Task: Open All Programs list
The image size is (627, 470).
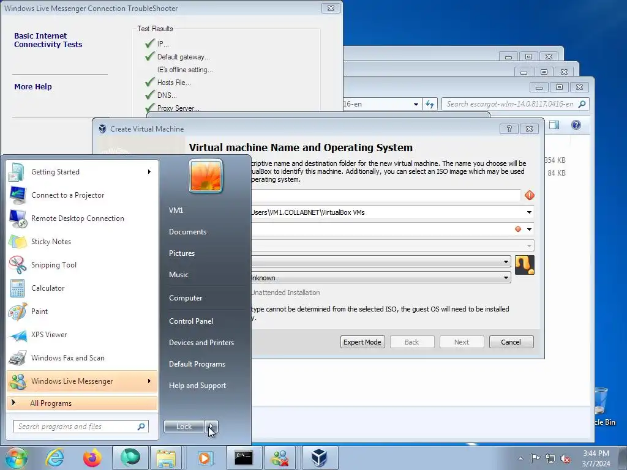Action: click(x=82, y=403)
